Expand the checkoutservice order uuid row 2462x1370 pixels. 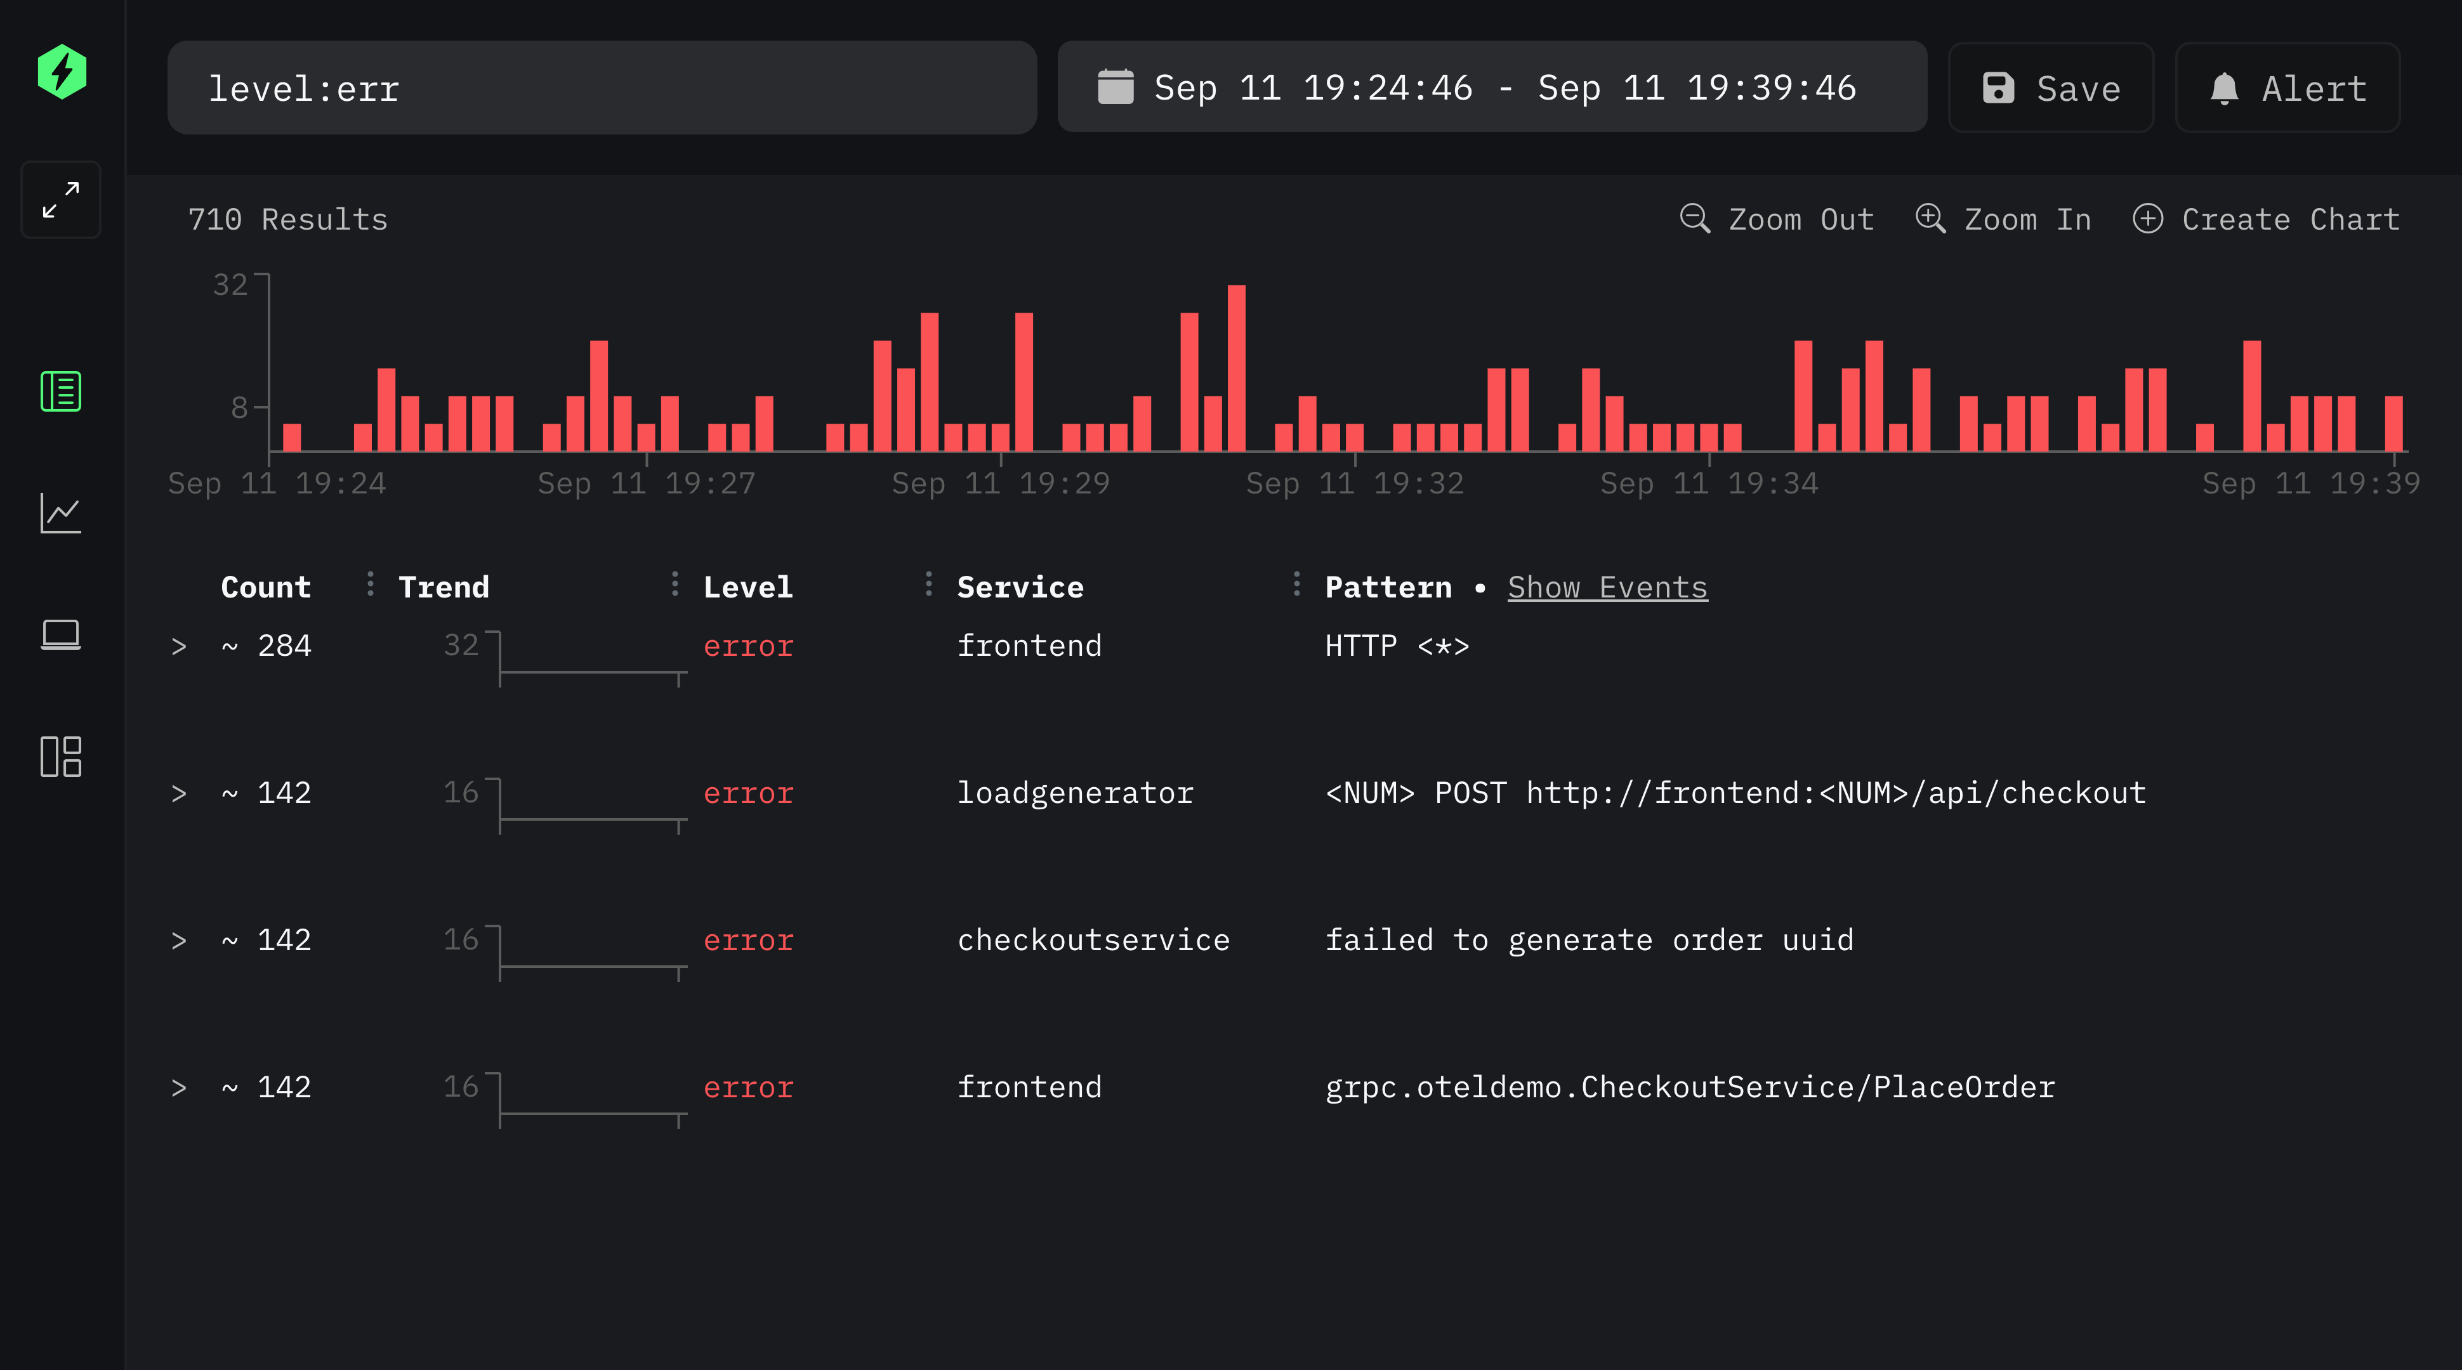tap(179, 941)
